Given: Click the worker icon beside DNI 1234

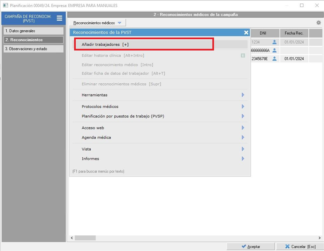Looking at the screenshot, I should pyautogui.click(x=274, y=42).
